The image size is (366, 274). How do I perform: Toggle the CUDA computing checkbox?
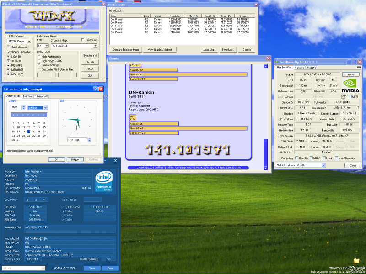(311, 158)
